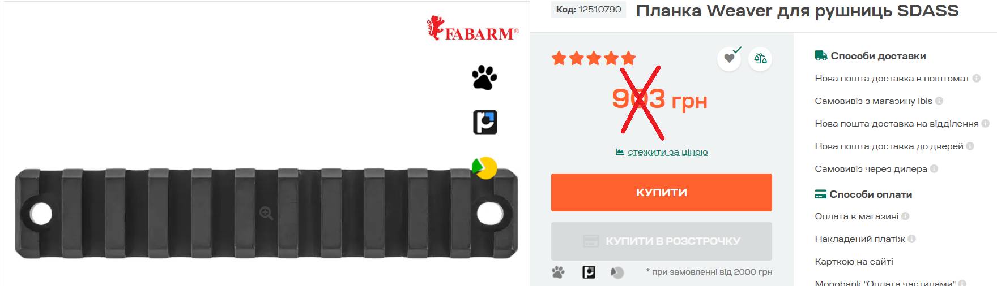997x286 pixels.
Task: Show info for Оплата в магазині
Action: point(905,216)
